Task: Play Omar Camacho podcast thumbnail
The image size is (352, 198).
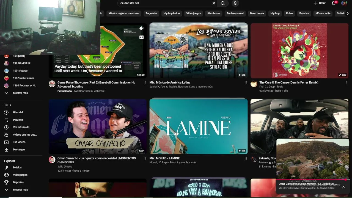Action: click(98, 126)
